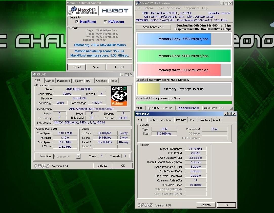Click the left CPU-Z title bar icon

(x=34, y=74)
